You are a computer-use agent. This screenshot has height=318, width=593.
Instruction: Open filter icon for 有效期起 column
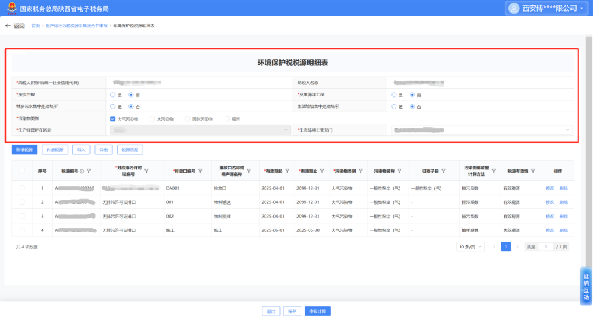(287, 171)
